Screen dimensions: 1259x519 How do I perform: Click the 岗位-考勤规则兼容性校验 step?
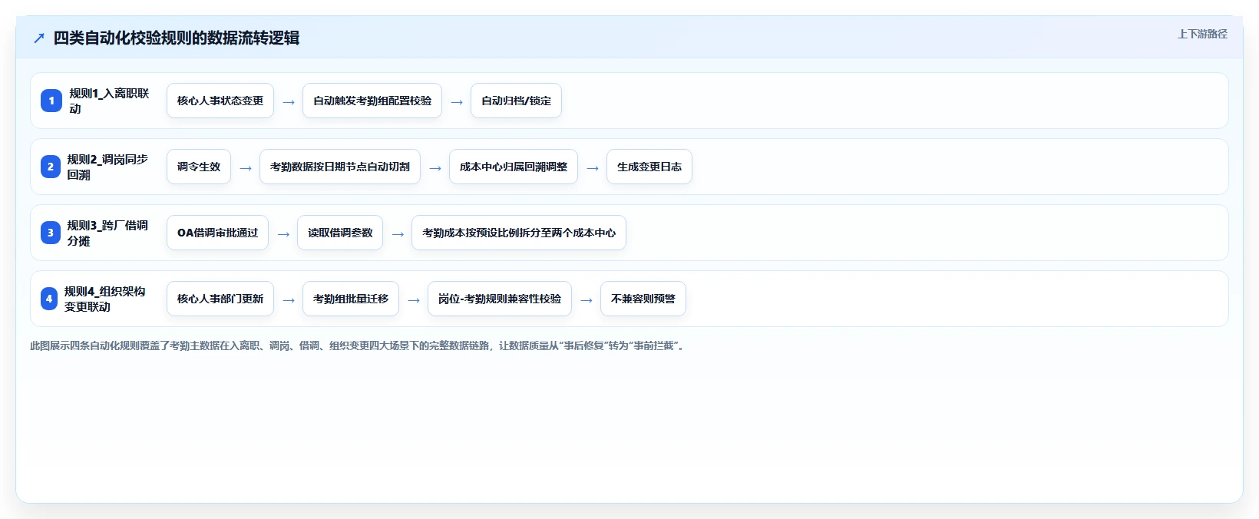click(500, 299)
